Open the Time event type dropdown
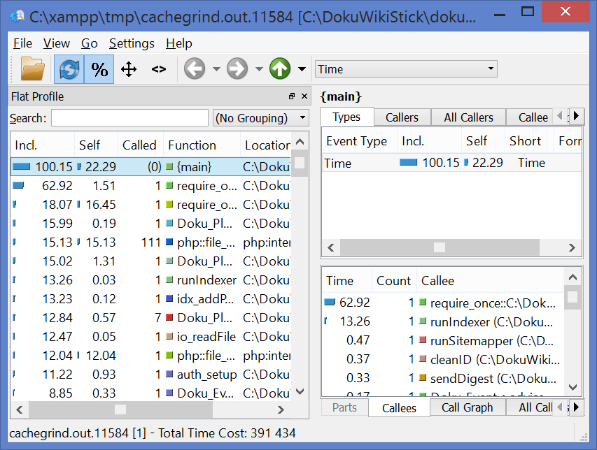 pyautogui.click(x=405, y=69)
